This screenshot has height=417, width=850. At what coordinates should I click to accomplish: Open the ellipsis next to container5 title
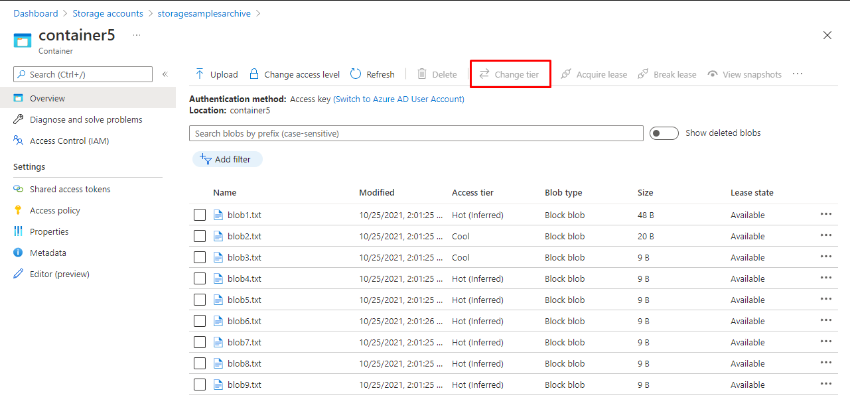137,35
